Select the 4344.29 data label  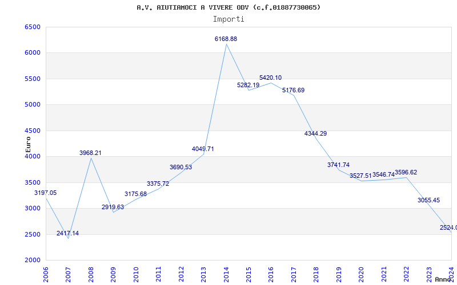pos(316,133)
